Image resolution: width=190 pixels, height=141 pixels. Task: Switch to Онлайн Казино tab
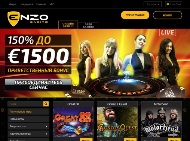[x=68, y=25]
